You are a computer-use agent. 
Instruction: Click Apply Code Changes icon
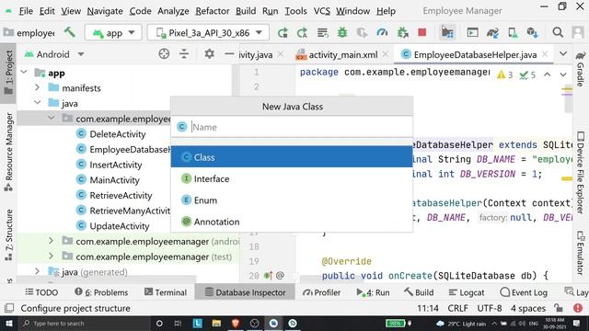(322, 33)
